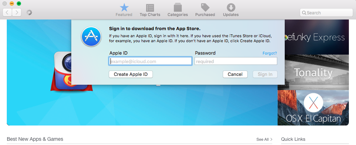Click the Best New Apps & Games heading

[35, 139]
